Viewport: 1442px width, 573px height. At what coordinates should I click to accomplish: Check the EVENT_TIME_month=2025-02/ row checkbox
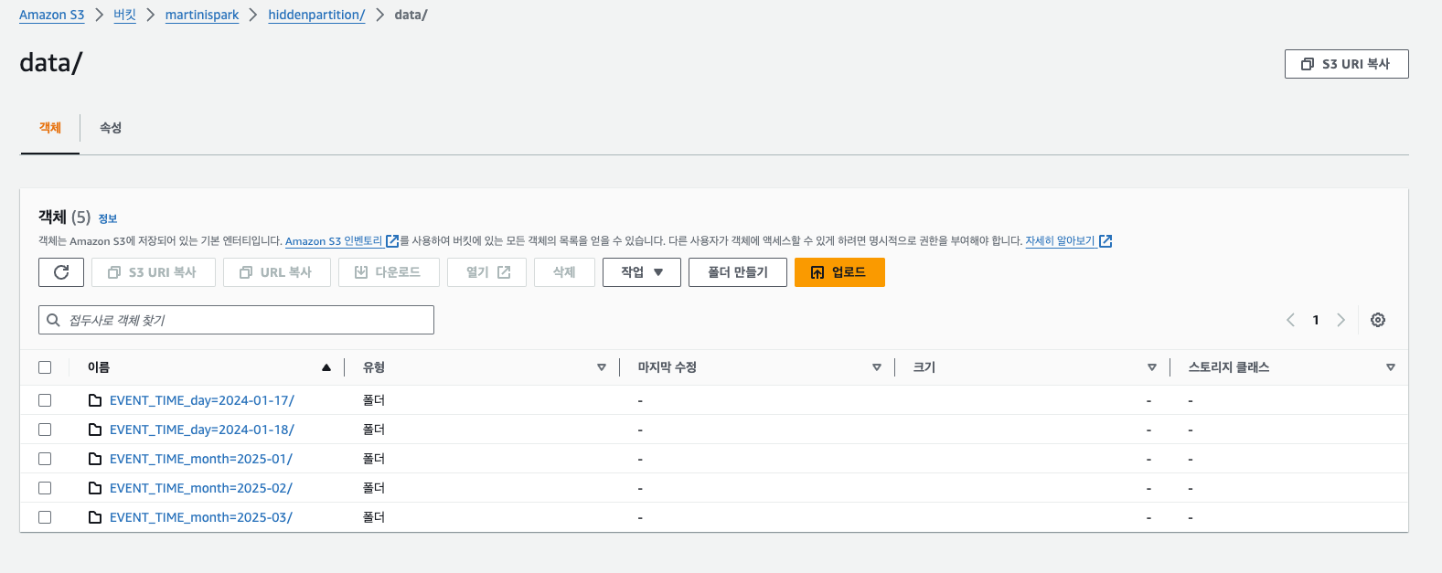coord(45,488)
